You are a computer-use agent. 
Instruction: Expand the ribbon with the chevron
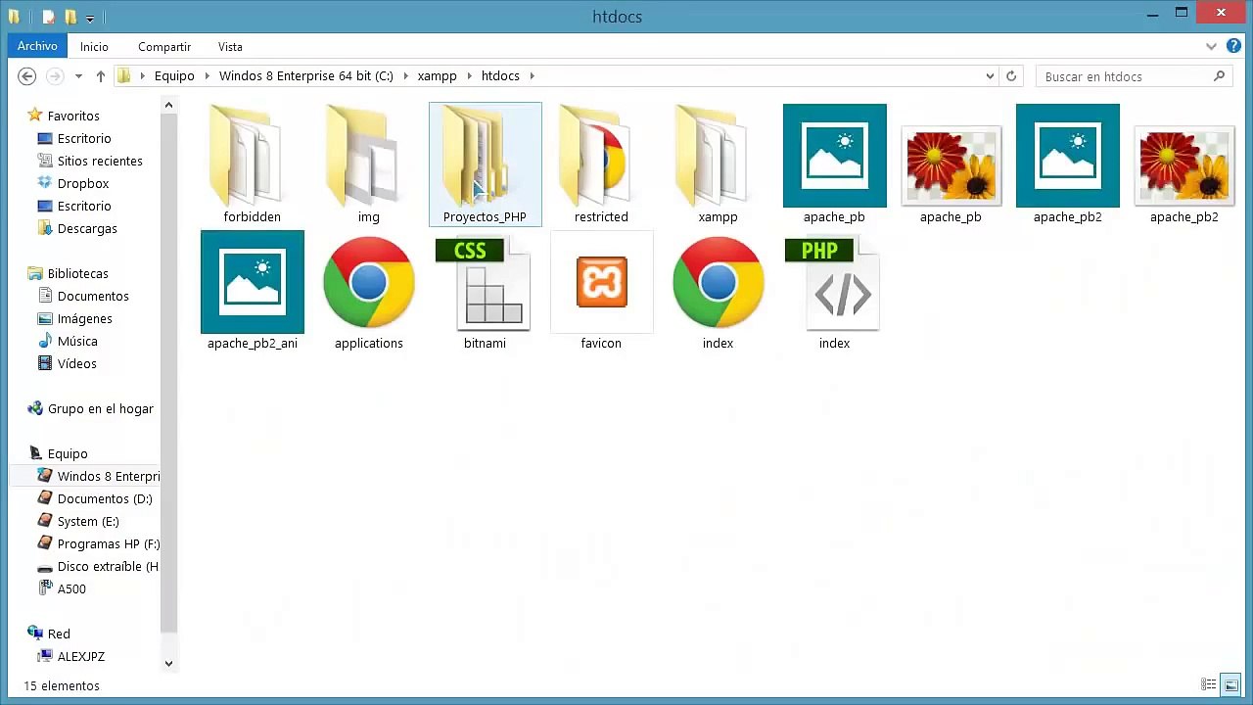point(1211,46)
